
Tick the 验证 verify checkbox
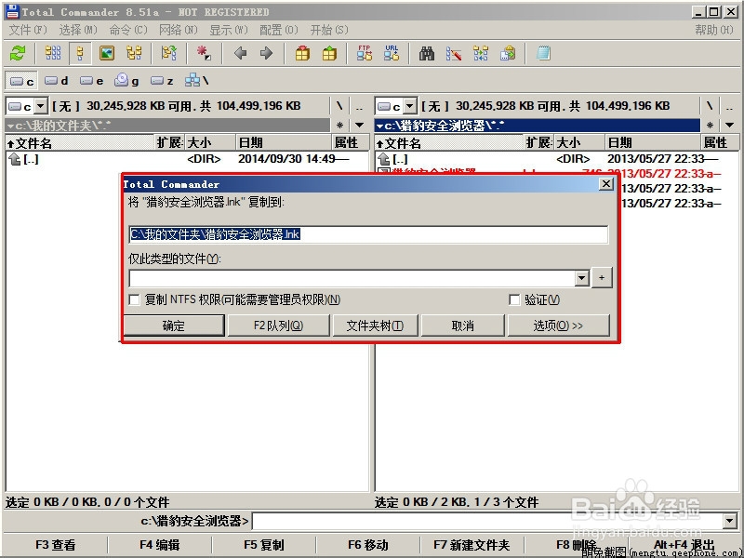[x=514, y=299]
